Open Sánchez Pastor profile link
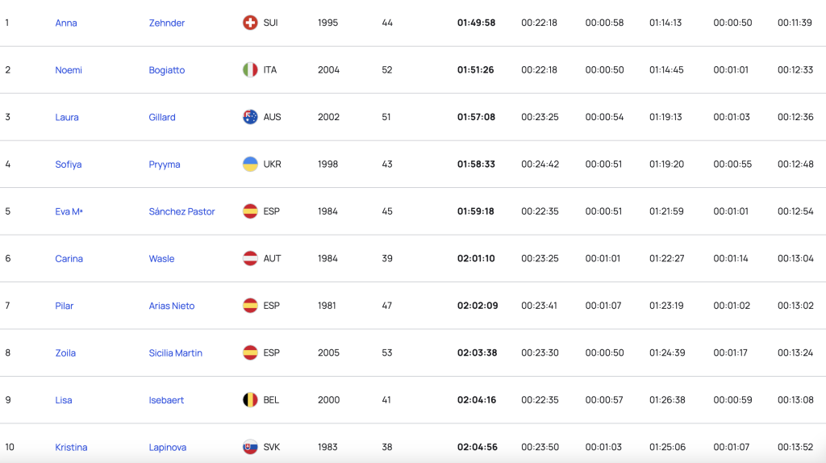 (181, 211)
